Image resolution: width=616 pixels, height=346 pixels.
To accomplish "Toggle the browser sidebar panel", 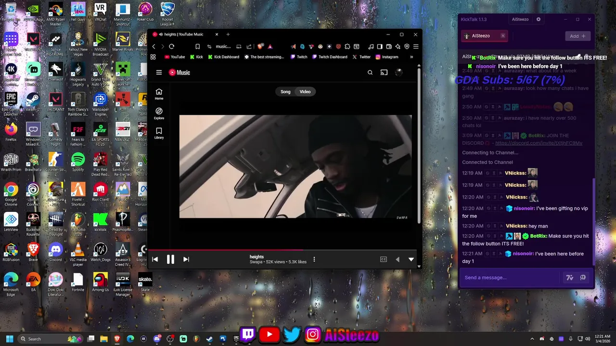I will pos(380,47).
